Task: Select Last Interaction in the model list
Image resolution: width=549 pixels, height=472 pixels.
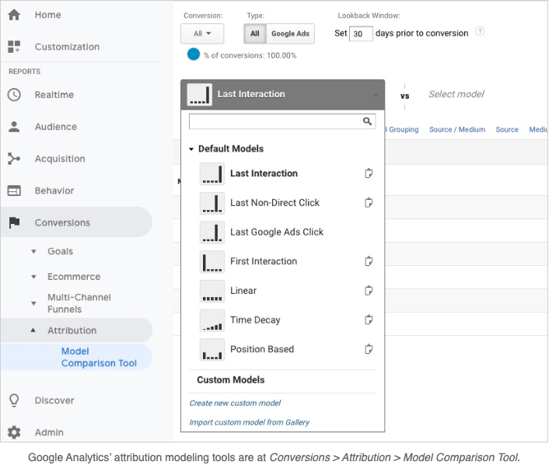Action: point(264,173)
